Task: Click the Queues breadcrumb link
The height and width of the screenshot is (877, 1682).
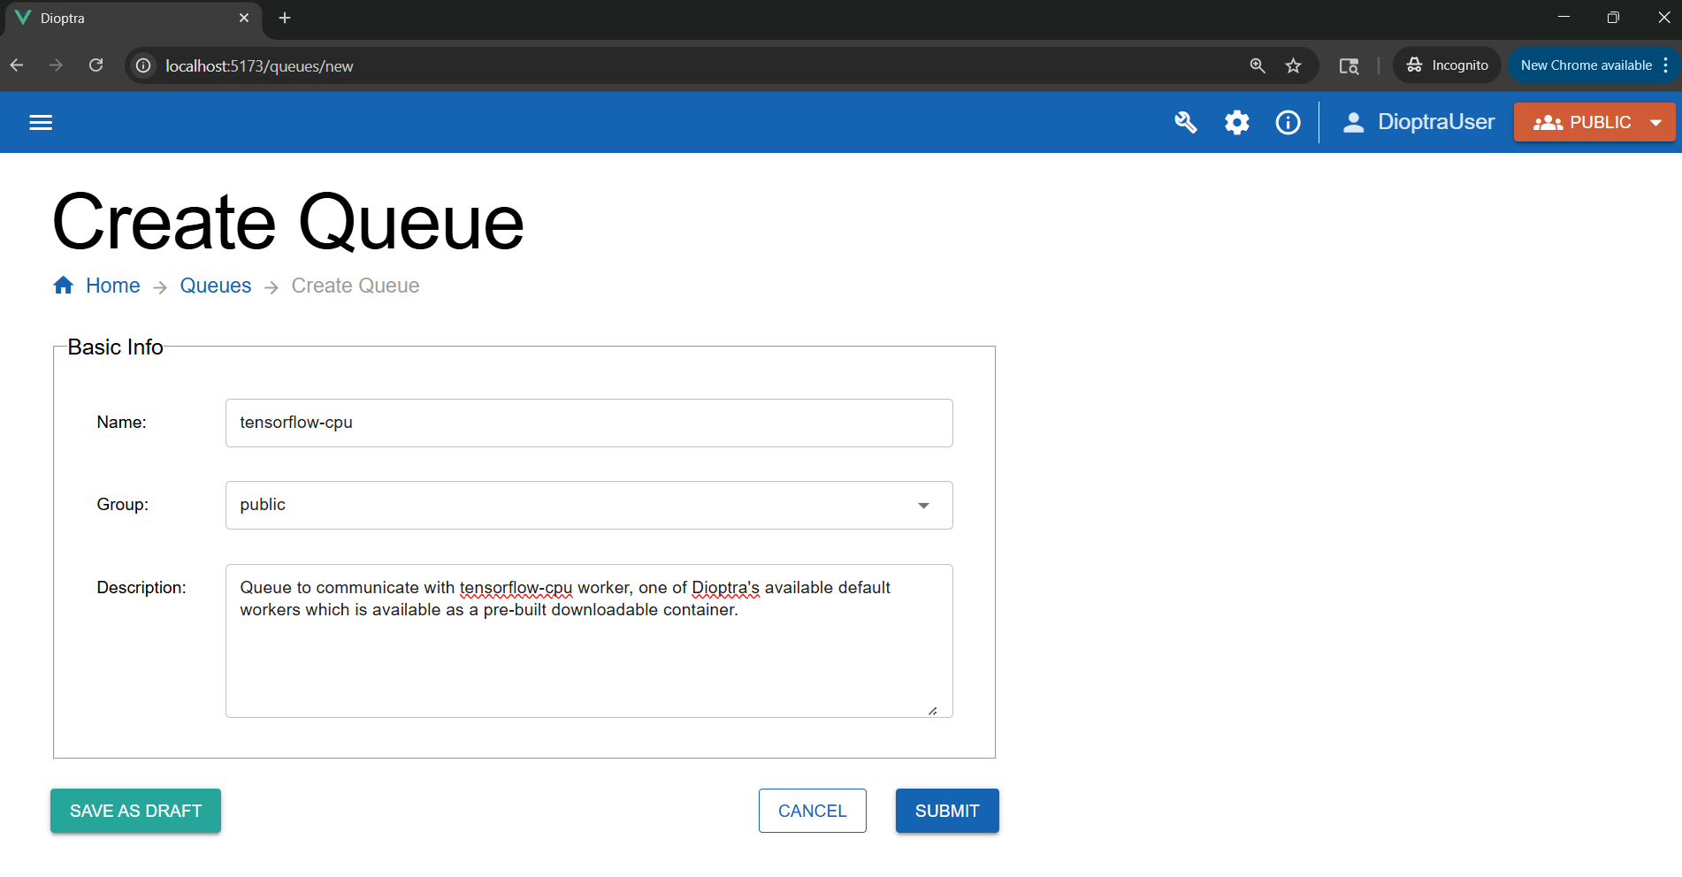Action: 215,285
